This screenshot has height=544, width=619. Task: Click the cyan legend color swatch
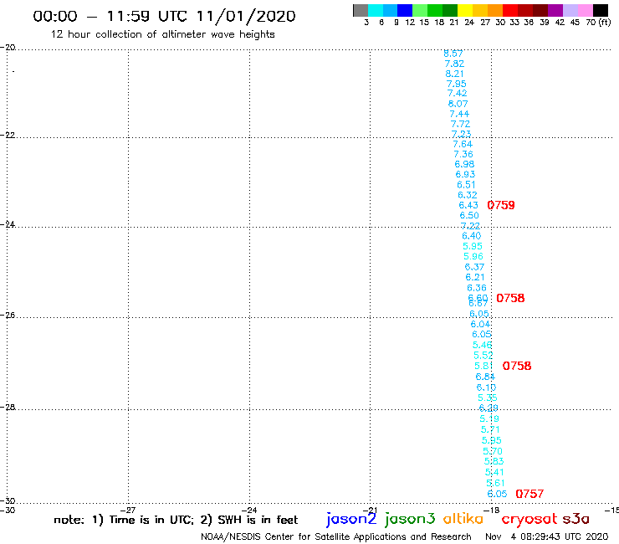[x=375, y=10]
